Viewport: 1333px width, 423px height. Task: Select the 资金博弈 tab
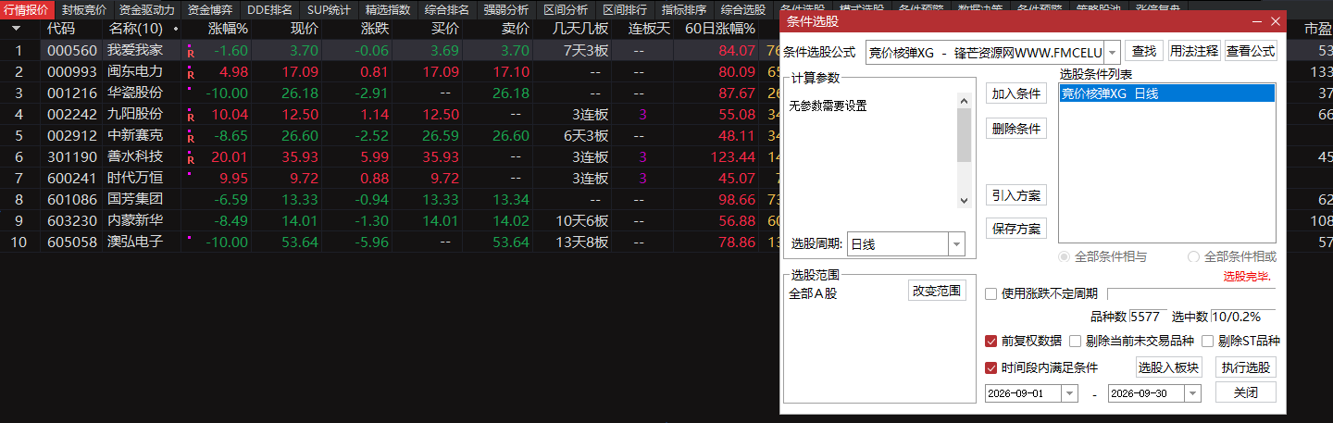point(209,10)
